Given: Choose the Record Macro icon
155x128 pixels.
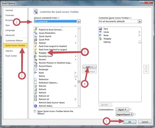Looking at the screenshot, I should point(35,66).
